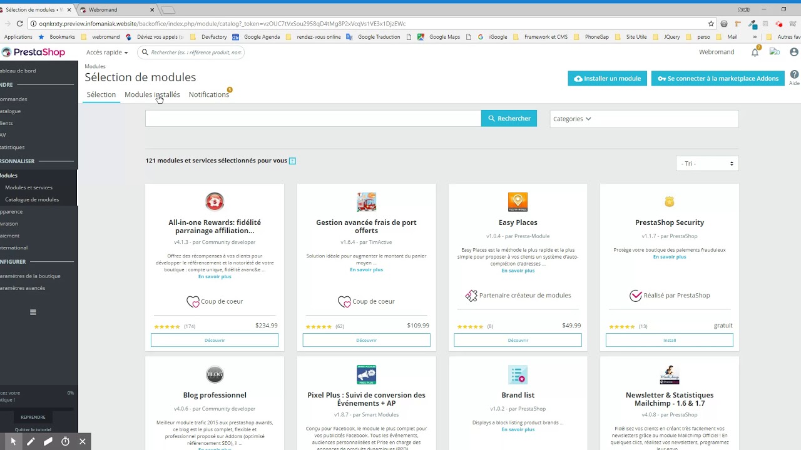Switch to the Notifications tab

click(209, 94)
